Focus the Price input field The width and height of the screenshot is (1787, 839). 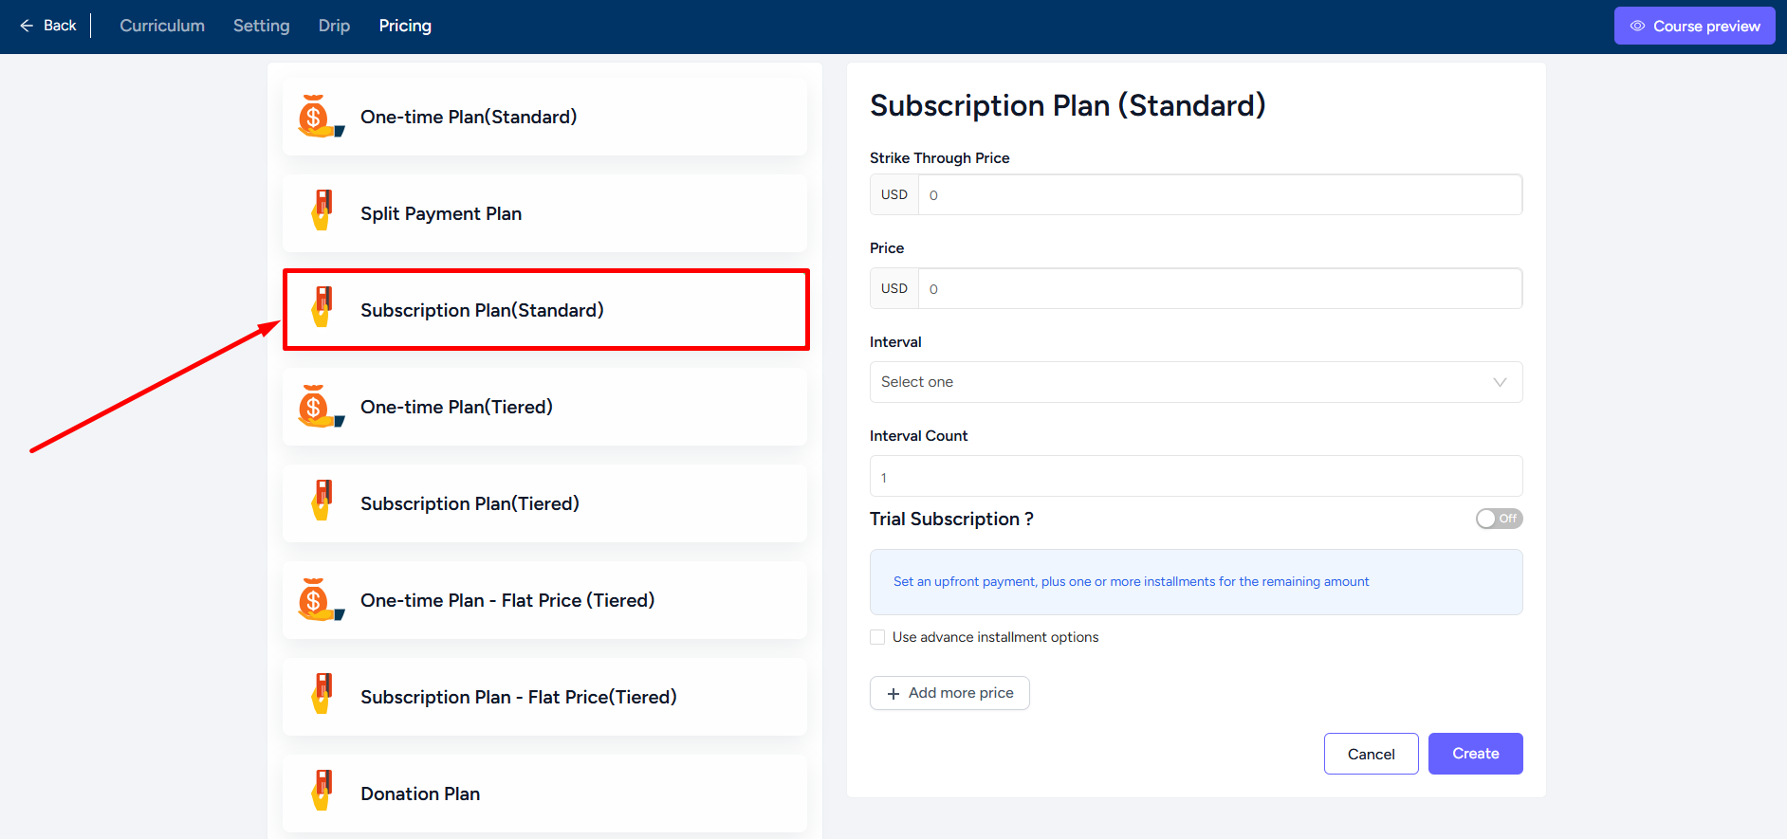tap(1220, 288)
